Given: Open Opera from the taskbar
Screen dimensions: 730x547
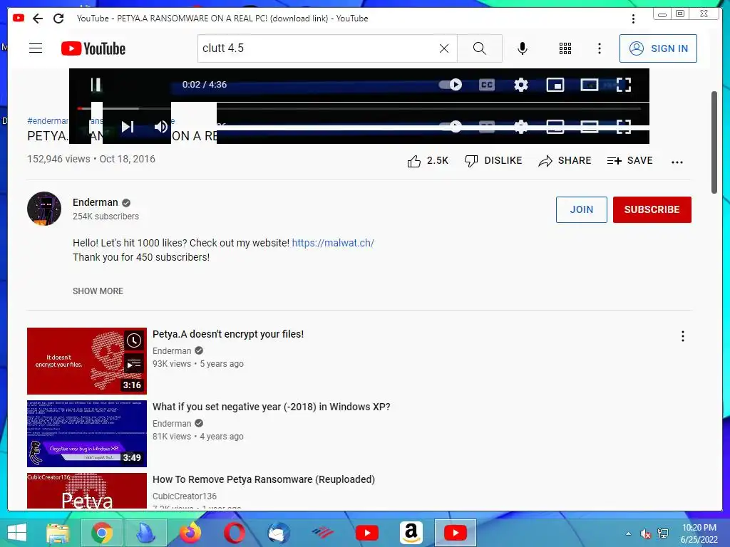Looking at the screenshot, I should point(235,533).
